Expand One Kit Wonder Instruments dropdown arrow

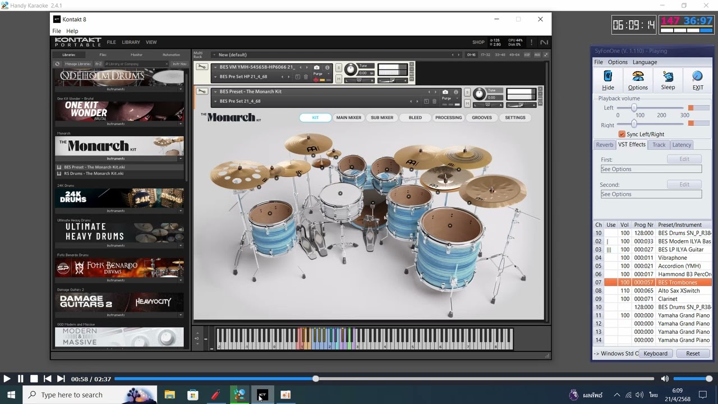[x=181, y=124]
